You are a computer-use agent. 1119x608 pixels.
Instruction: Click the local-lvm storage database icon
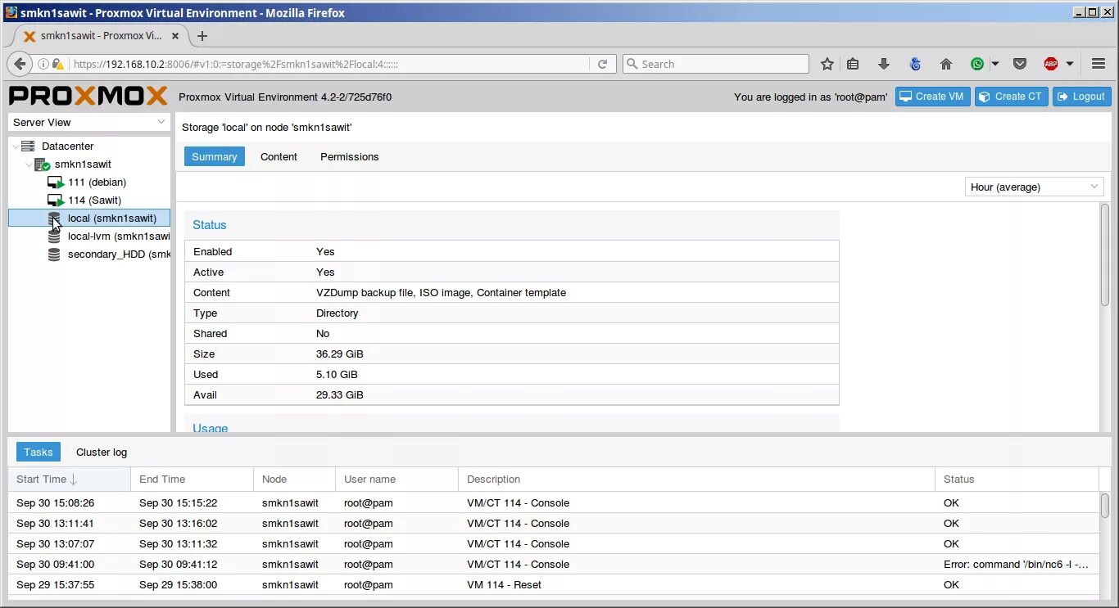click(x=54, y=236)
